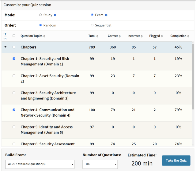Viewport: 196px width, 171px height.
Task: Choose Sequential order radio button
Action: tap(92, 25)
